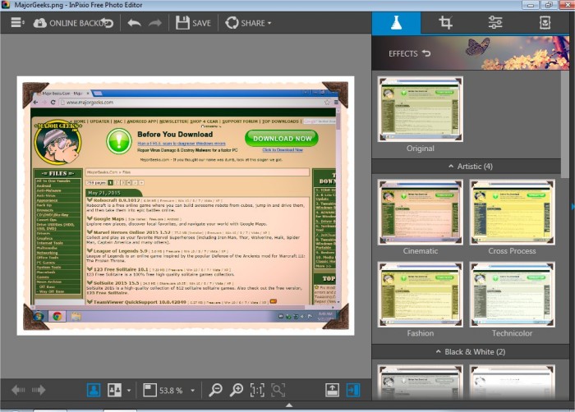Apply the first Black & White effect
575x412 pixels.
[x=421, y=382]
